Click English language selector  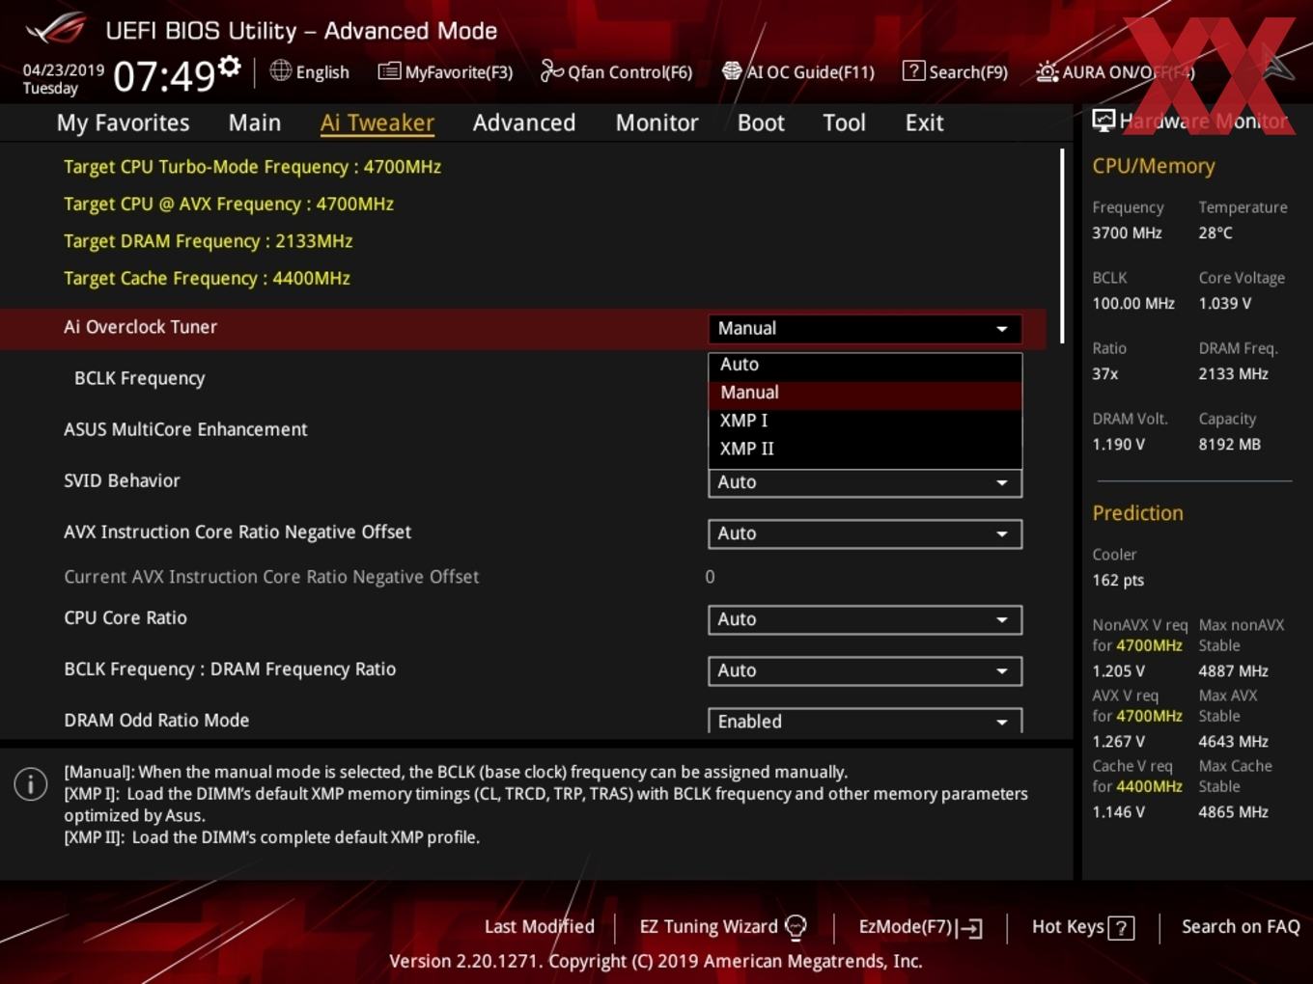coord(310,71)
